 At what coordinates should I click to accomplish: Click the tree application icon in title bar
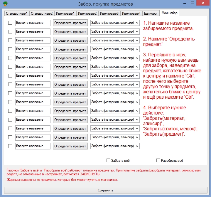click(x=5, y=4)
